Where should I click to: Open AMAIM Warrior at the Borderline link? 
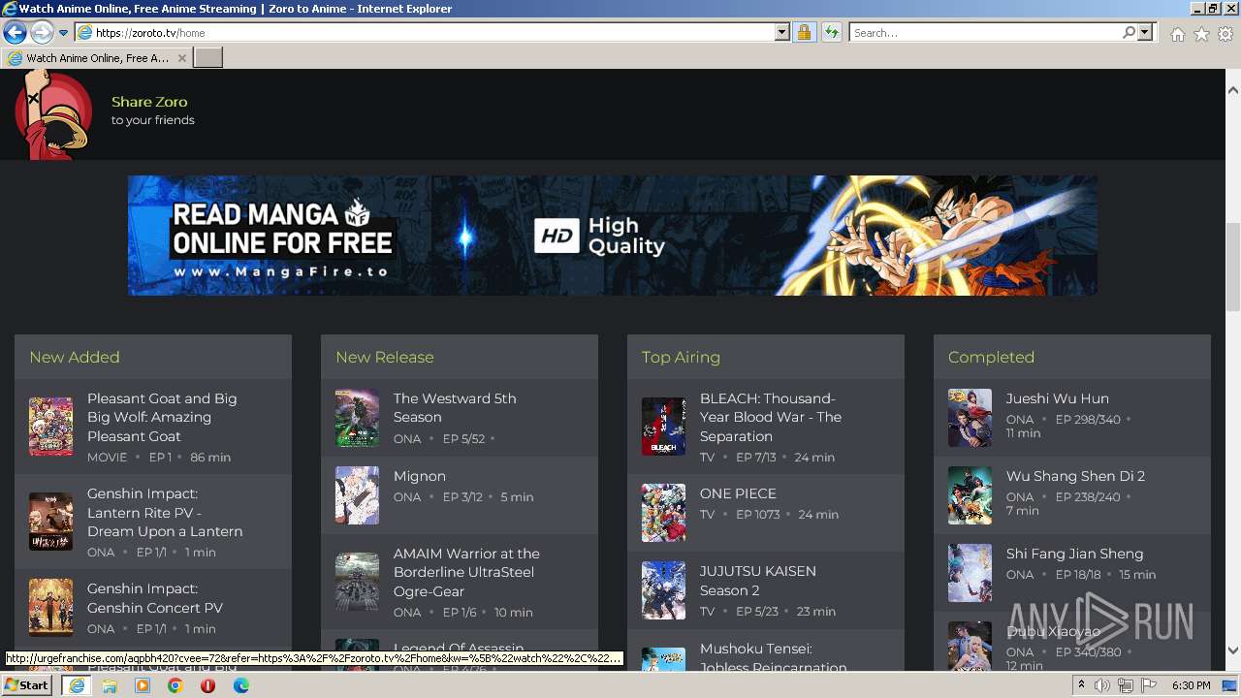(466, 572)
